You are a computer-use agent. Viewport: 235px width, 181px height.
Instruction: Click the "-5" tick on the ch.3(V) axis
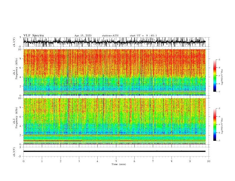(20, 156)
